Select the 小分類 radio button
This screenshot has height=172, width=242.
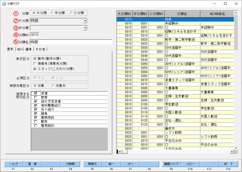[x=71, y=13]
